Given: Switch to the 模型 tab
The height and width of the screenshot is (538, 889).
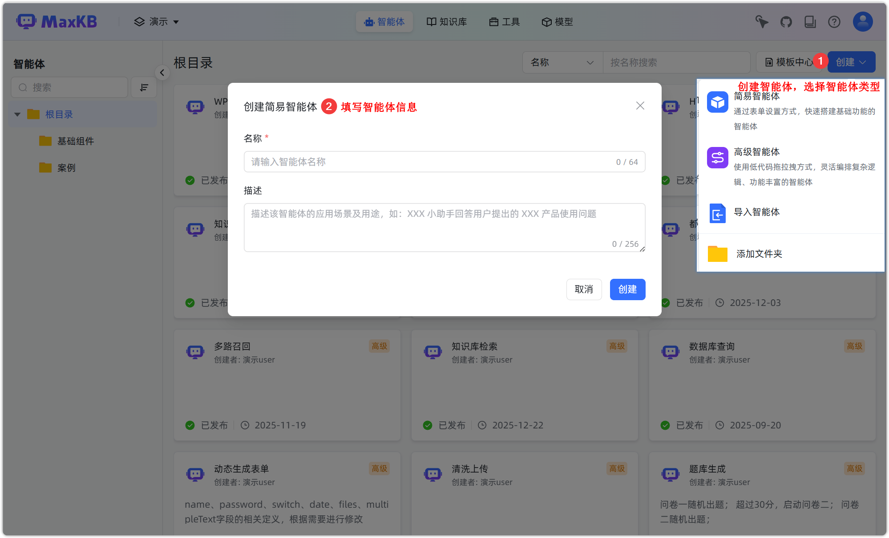Looking at the screenshot, I should pyautogui.click(x=558, y=22).
